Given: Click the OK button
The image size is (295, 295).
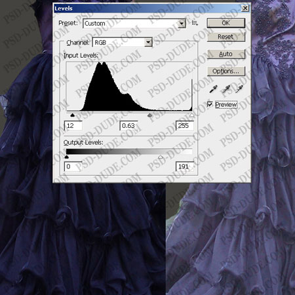Looking at the screenshot, I should pos(226,23).
